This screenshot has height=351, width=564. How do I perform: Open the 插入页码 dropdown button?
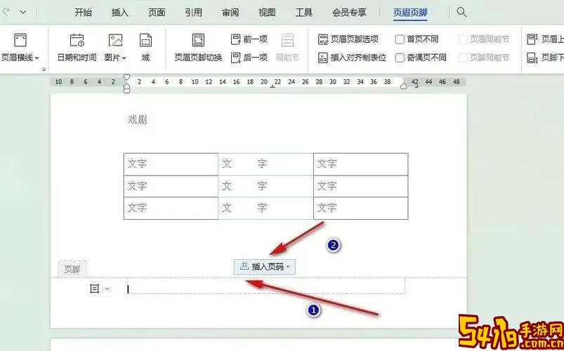coord(265,267)
